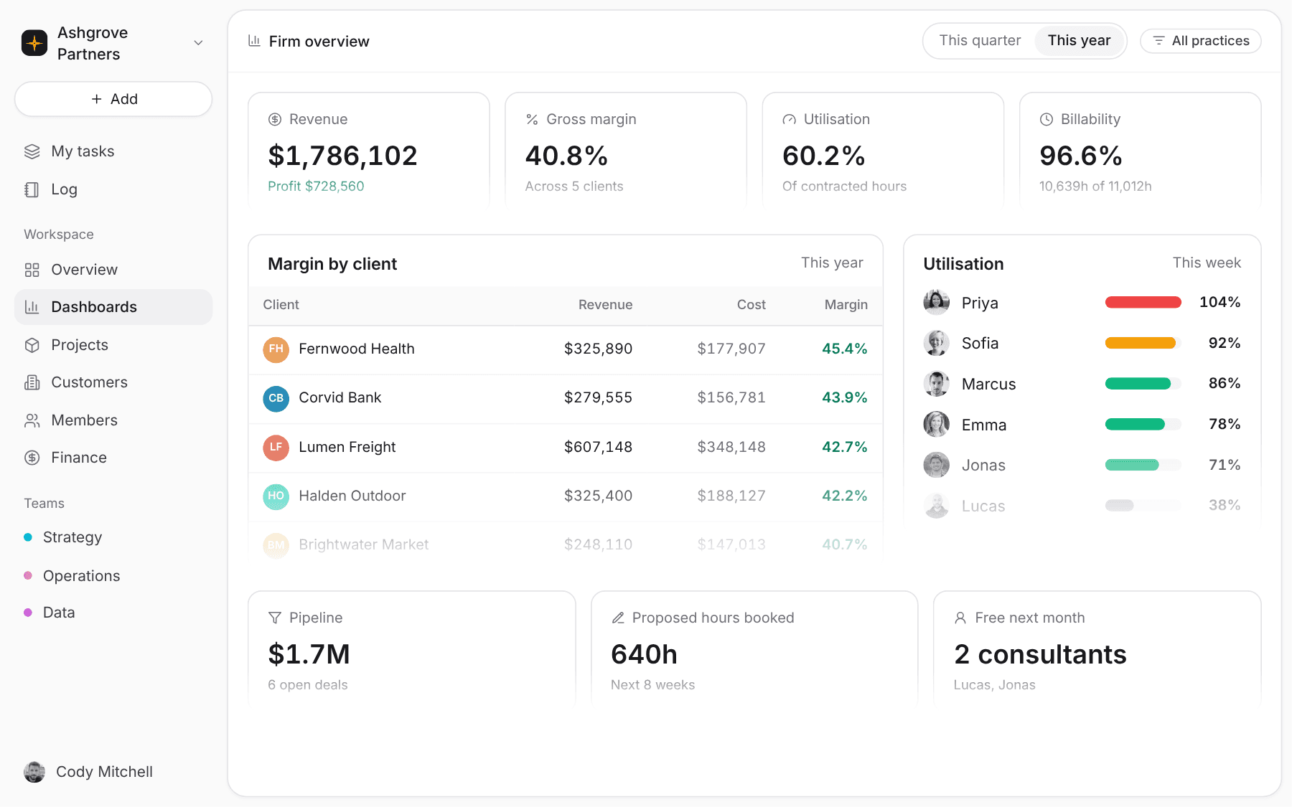Click the Utilisation gauge icon
The width and height of the screenshot is (1292, 807).
pyautogui.click(x=790, y=120)
